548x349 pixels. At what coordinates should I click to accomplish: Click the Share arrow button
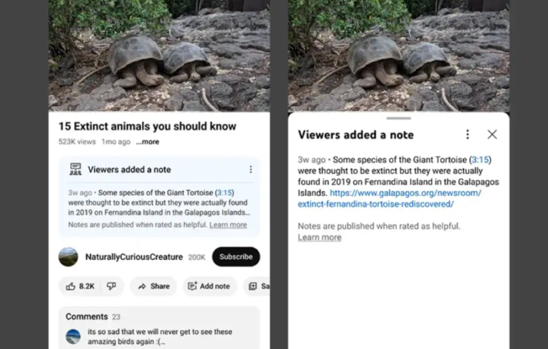(153, 286)
